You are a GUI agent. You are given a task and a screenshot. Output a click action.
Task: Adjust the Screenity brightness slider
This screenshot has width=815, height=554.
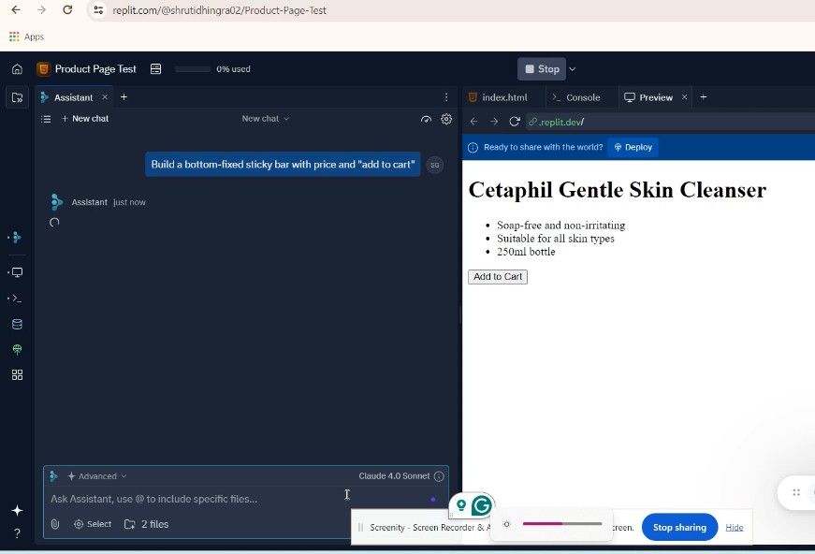(561, 524)
